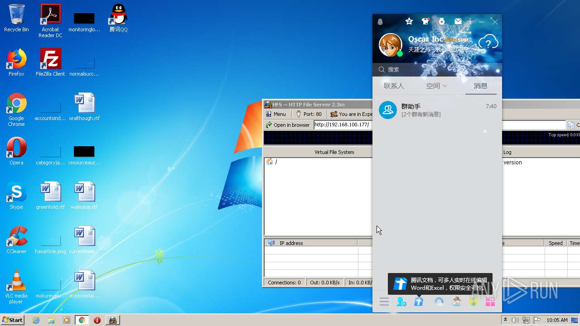Click the green online status dot
The image size is (580, 326).
400,54
